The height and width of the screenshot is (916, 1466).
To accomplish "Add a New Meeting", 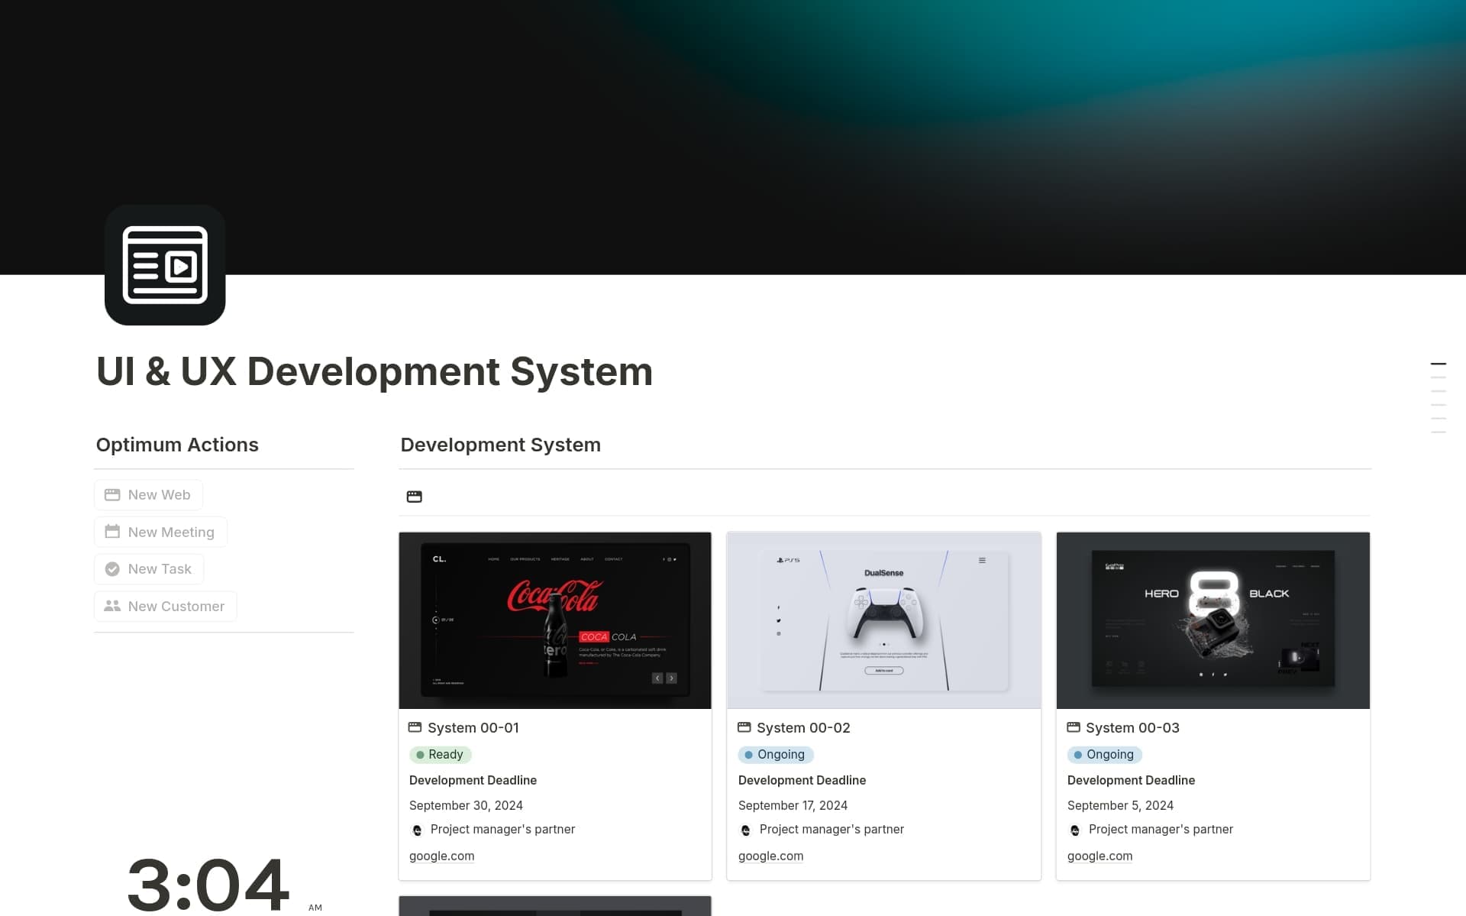I will 160,532.
